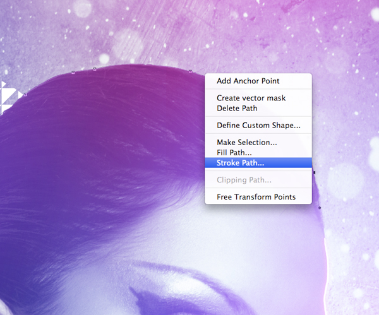Screen dimensions: 379x315
Task: Click filled anchor point right of Stroke Path
Action: pos(315,172)
